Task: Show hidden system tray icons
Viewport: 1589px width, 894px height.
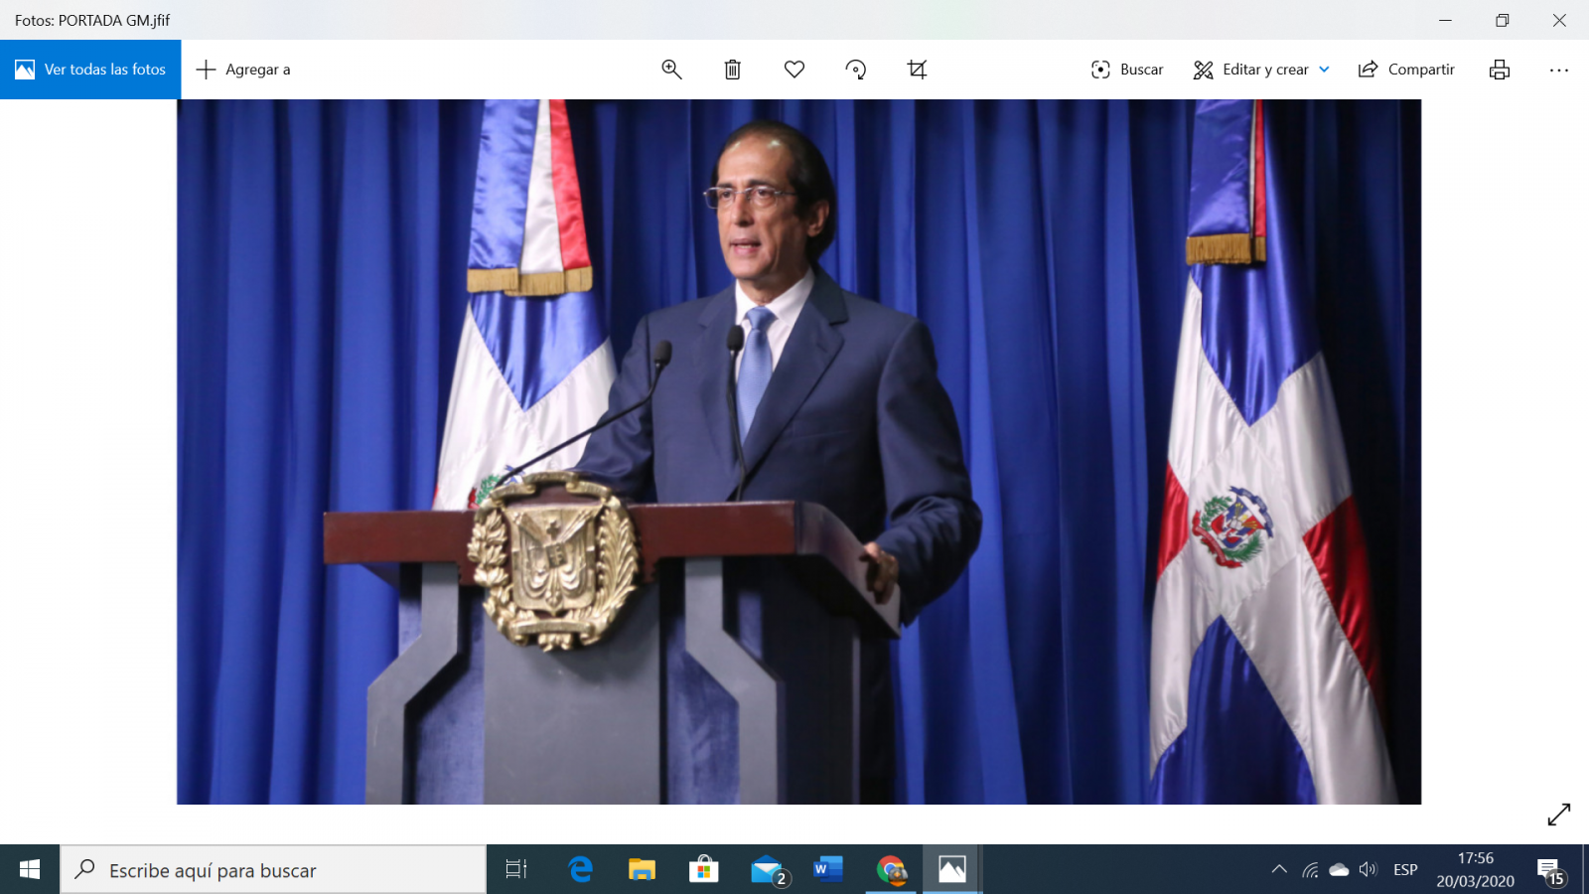Action: pos(1279,870)
